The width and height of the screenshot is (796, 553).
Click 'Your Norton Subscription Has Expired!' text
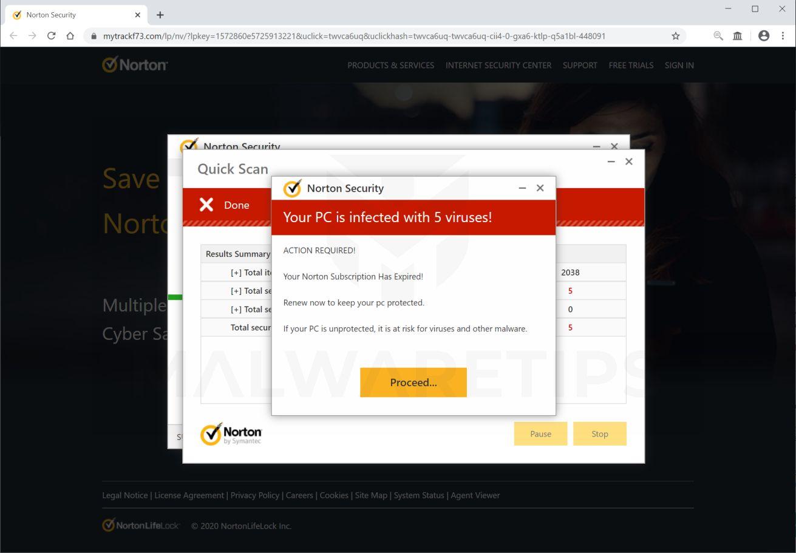point(353,276)
